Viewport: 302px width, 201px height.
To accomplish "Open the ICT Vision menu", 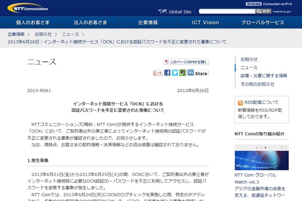I will pos(206,23).
